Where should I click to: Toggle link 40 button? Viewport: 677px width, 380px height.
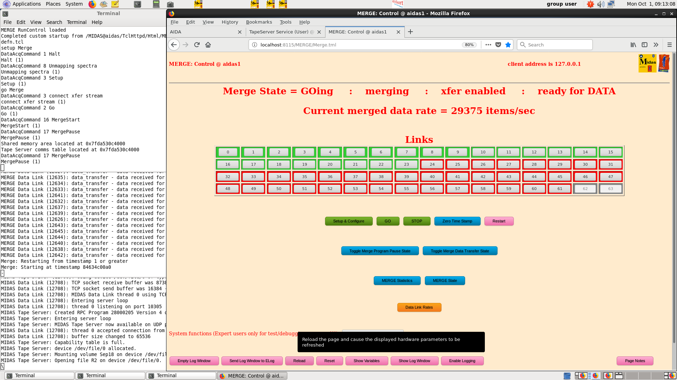(432, 177)
